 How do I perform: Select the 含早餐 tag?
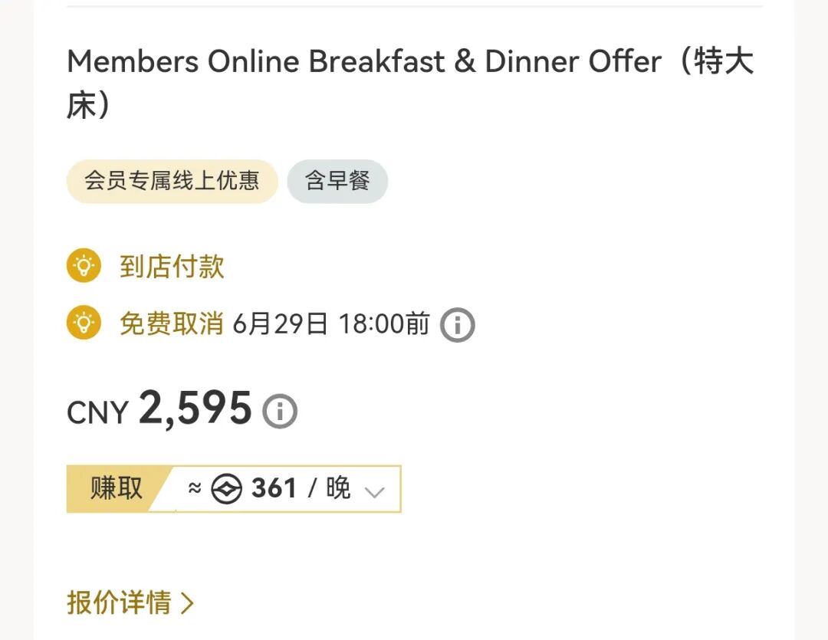(337, 181)
